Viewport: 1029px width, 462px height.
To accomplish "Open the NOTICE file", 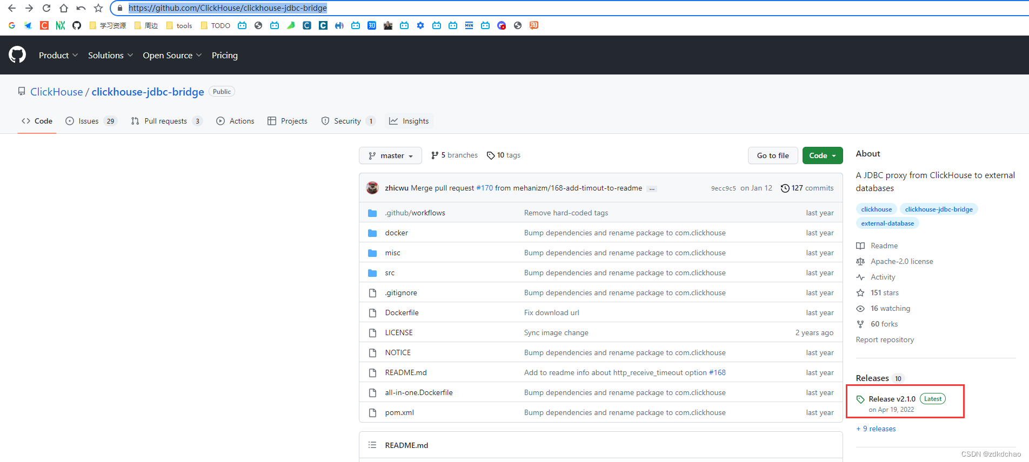I will tap(398, 352).
